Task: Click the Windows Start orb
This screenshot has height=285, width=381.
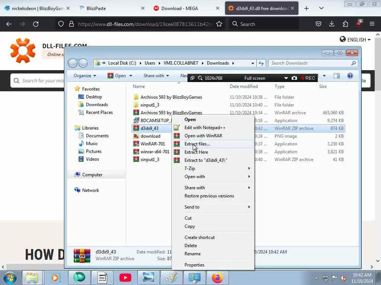Action: coord(10,278)
